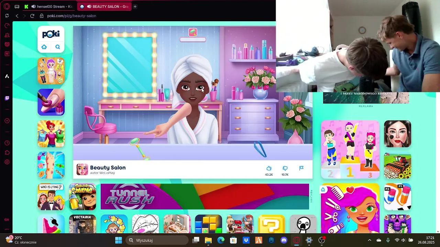Open red-haired fashion shop game thumbnail
This screenshot has width=440, height=247.
tap(51, 134)
